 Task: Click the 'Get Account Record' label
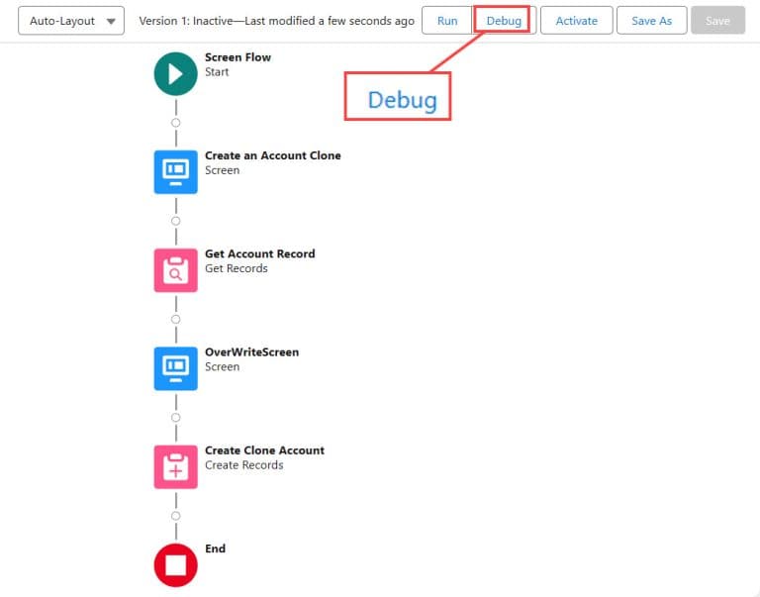260,253
